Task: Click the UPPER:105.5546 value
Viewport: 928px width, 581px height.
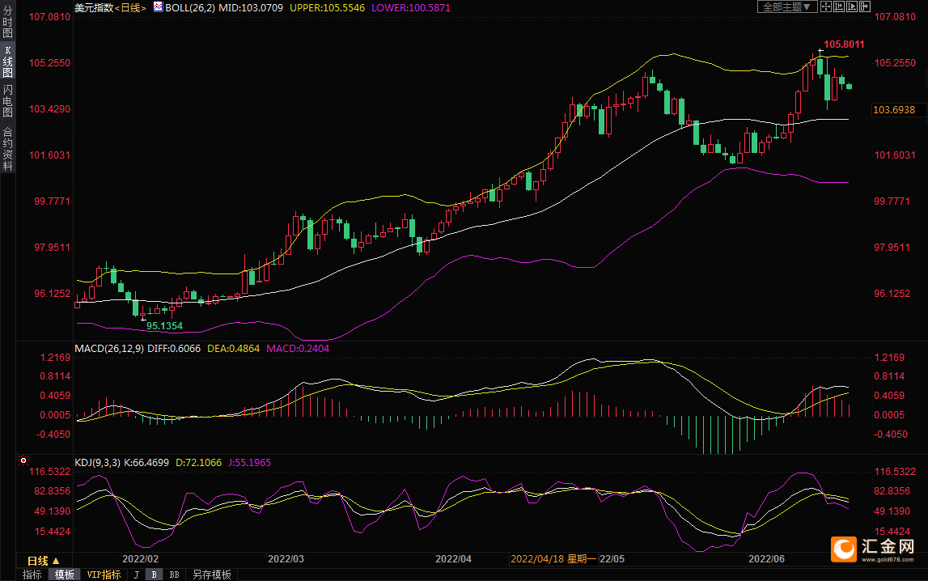Action: tap(328, 8)
